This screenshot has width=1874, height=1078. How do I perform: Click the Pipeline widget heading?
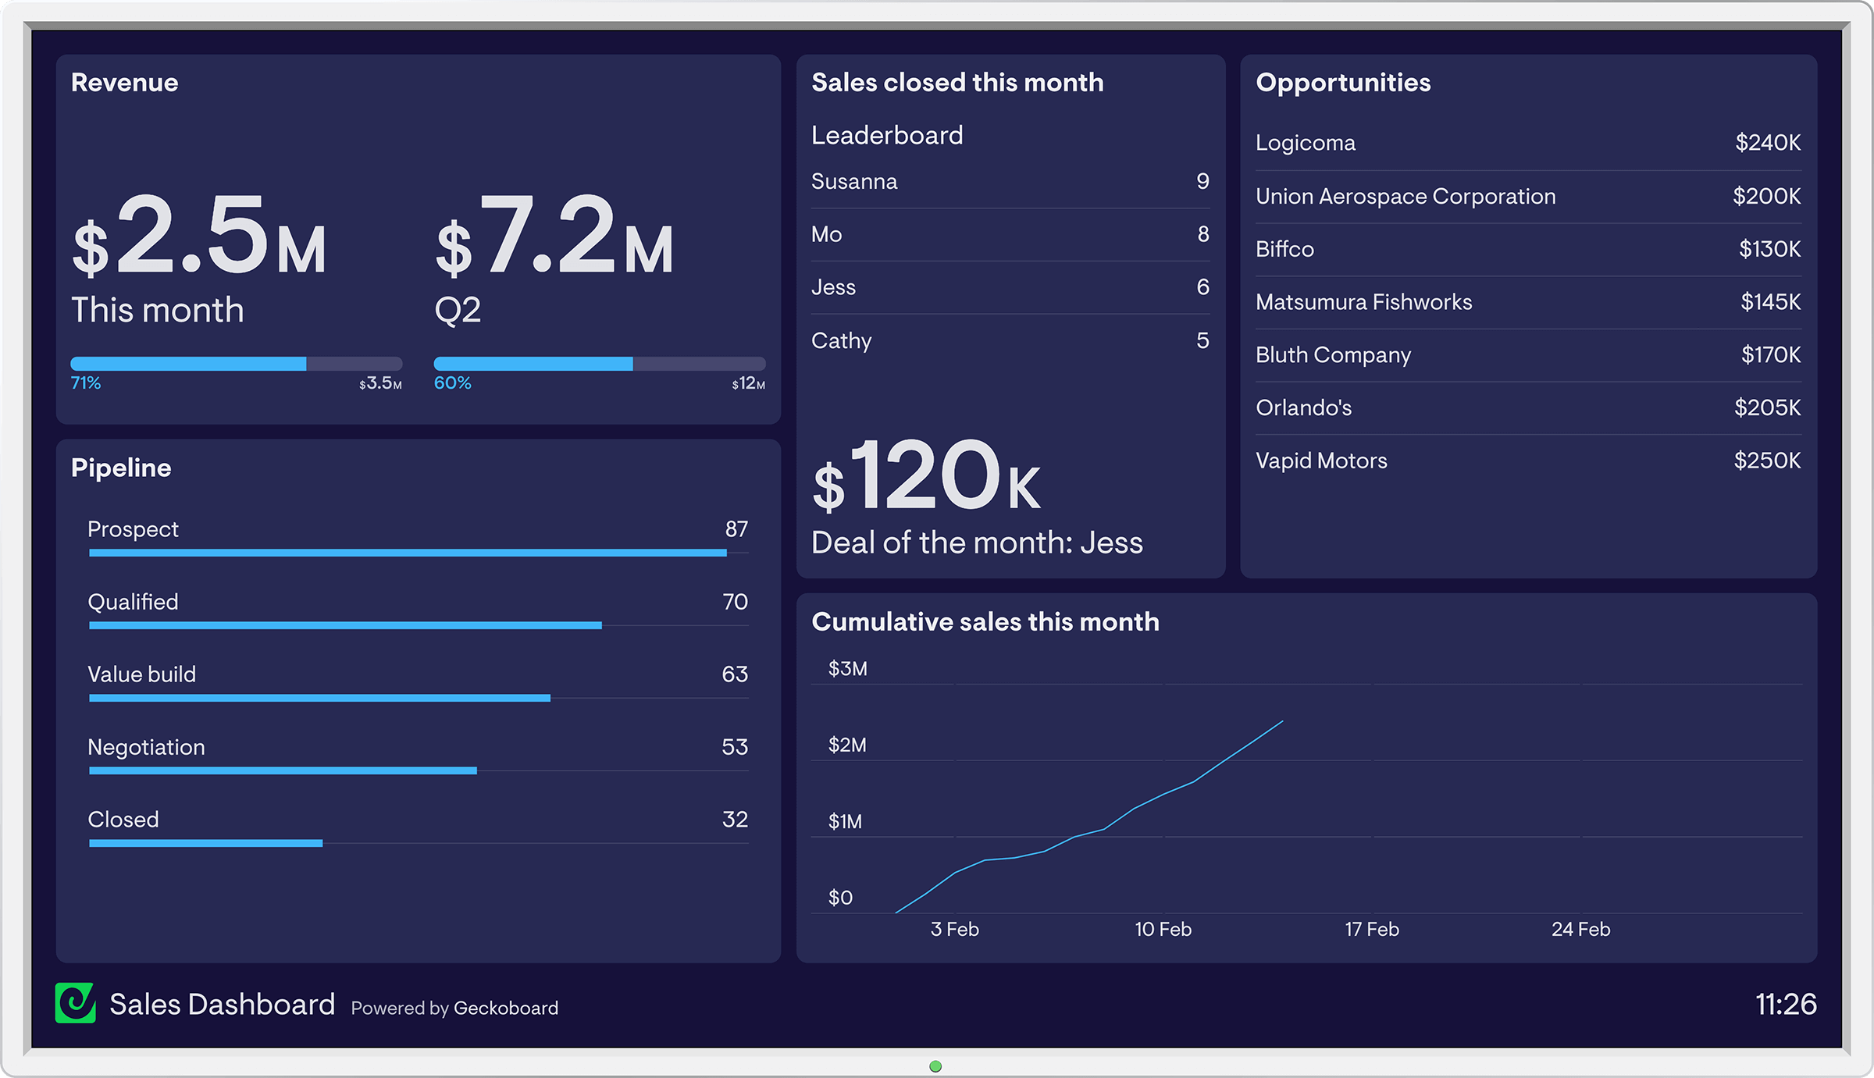click(x=121, y=468)
